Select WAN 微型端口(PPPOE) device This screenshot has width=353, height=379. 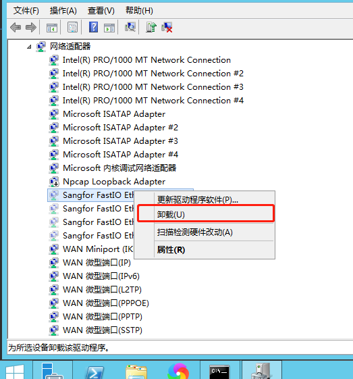(106, 303)
